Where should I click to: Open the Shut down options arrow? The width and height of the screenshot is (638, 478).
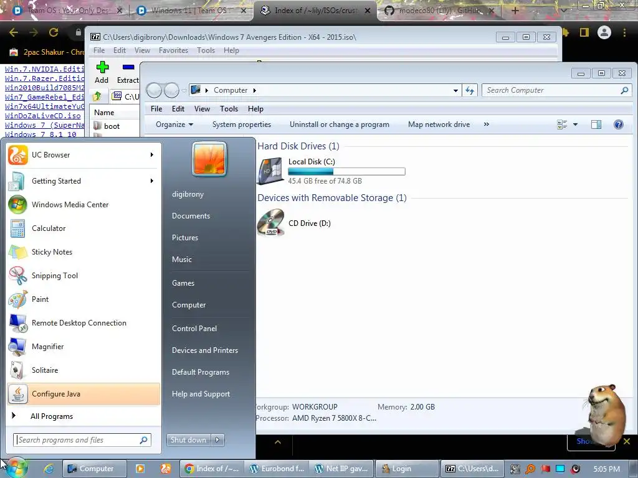tap(218, 440)
